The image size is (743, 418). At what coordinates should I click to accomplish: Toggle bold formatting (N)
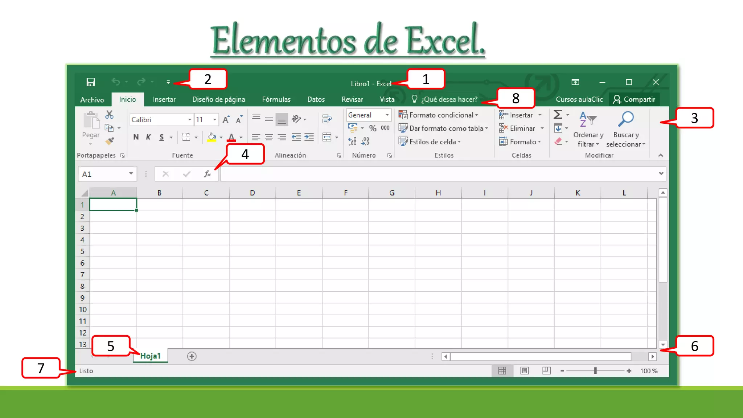[x=136, y=137]
